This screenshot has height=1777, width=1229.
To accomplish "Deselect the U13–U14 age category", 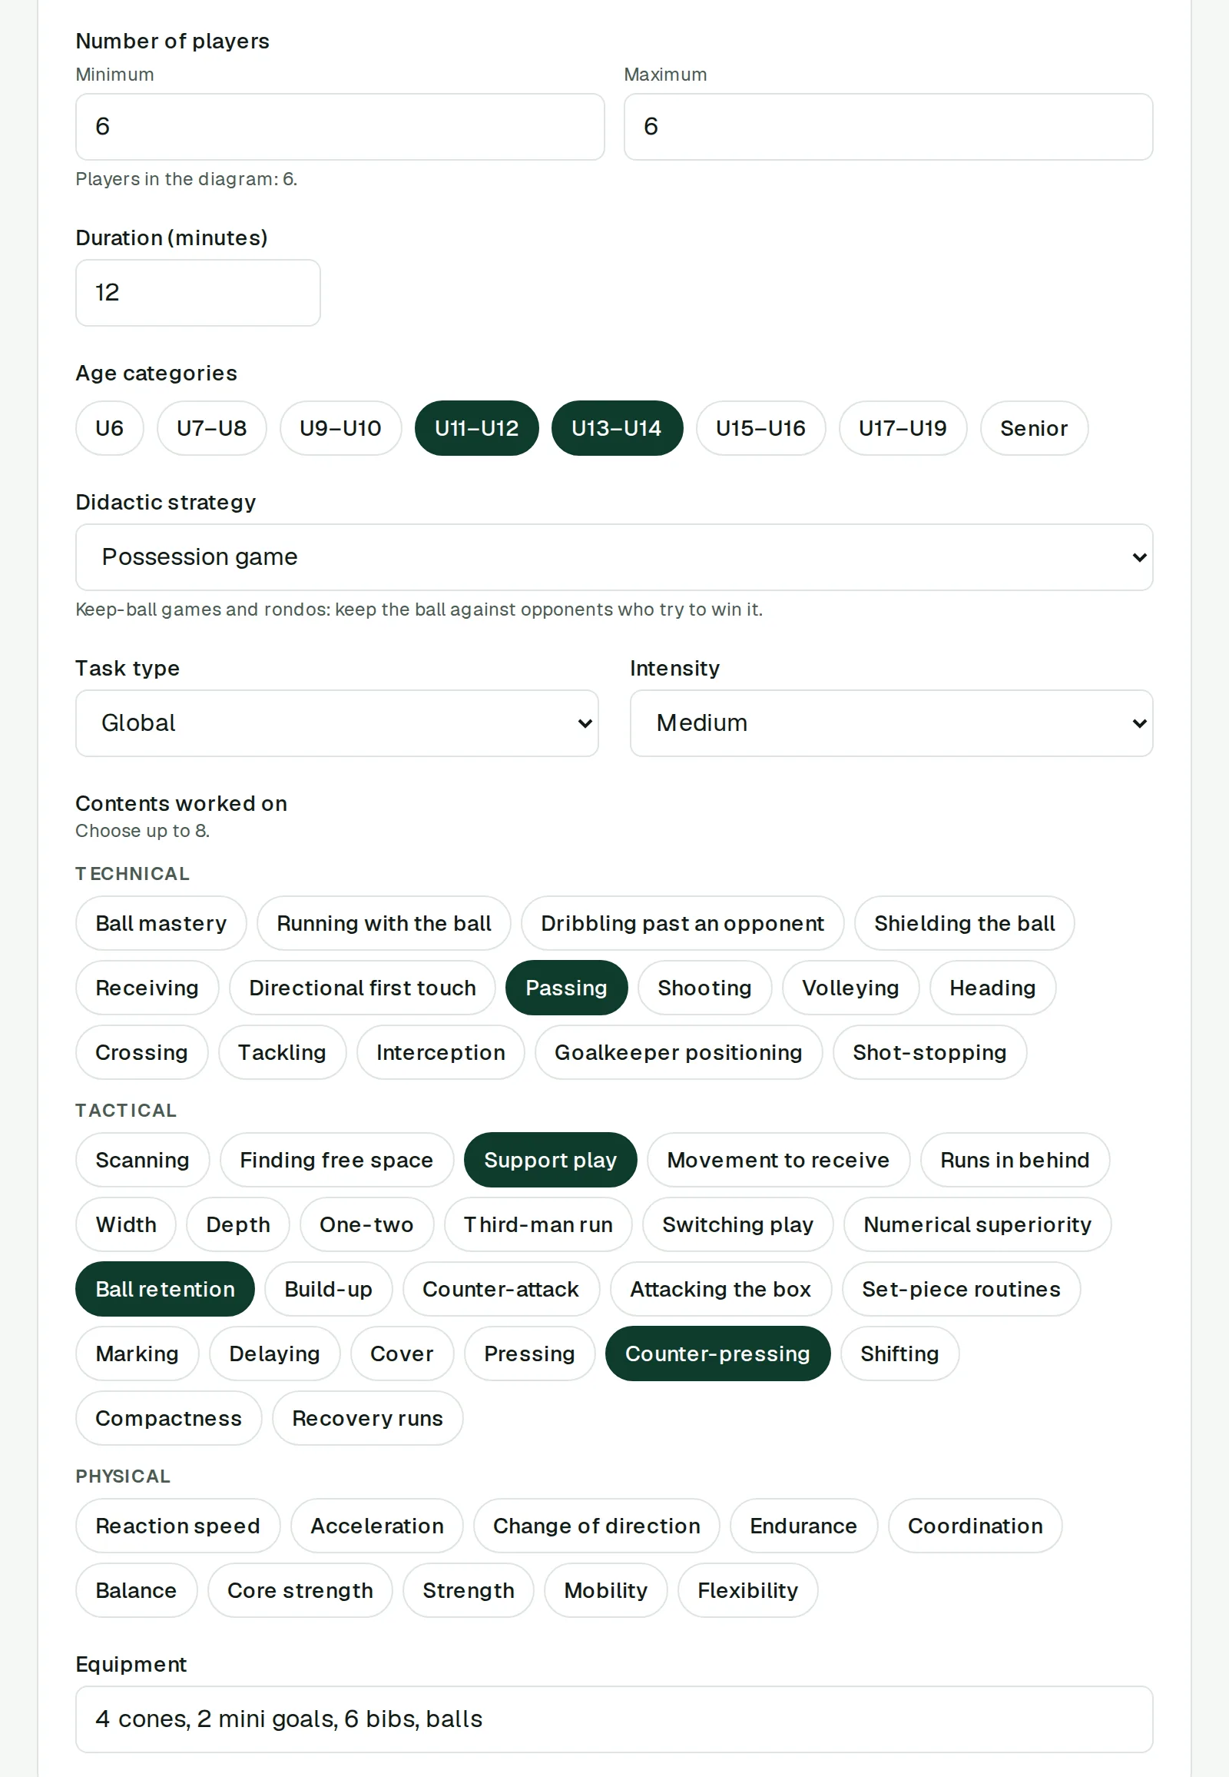I will (x=617, y=428).
